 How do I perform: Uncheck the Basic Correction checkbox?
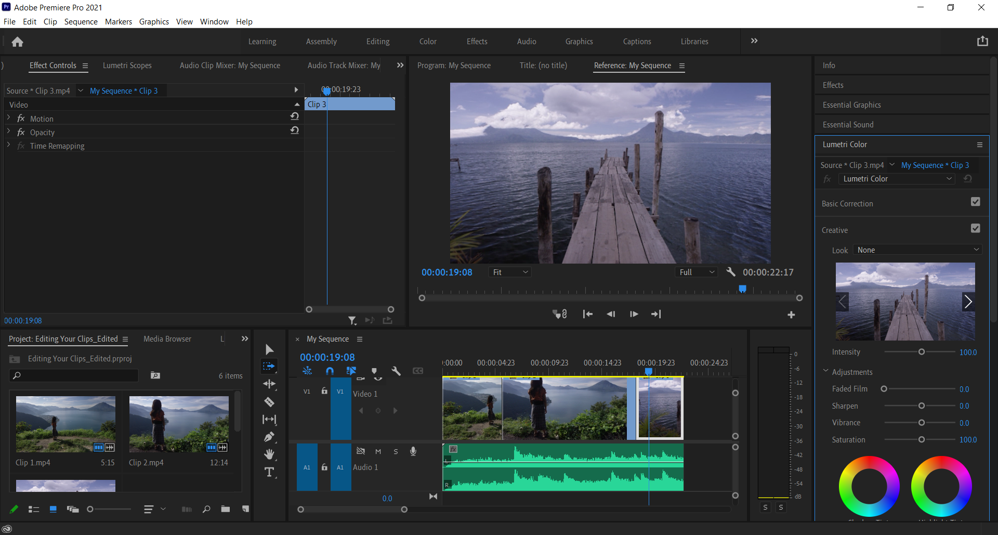click(x=975, y=202)
